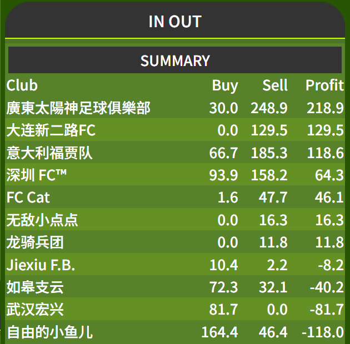Click the SUMMARY section header
Viewport: 350px width, 344px height.
175,60
